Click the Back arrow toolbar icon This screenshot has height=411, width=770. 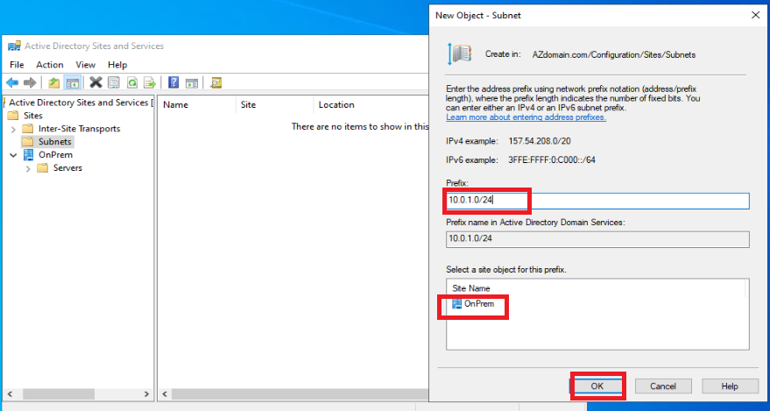pyautogui.click(x=12, y=82)
